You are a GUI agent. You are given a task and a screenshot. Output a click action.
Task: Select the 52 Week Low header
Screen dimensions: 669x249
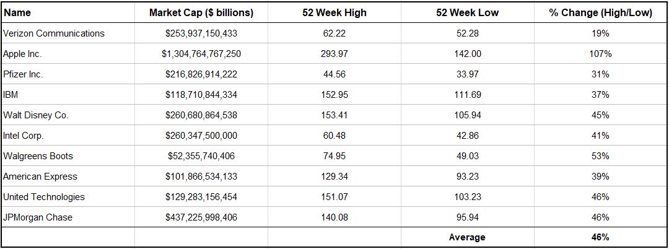pyautogui.click(x=468, y=12)
